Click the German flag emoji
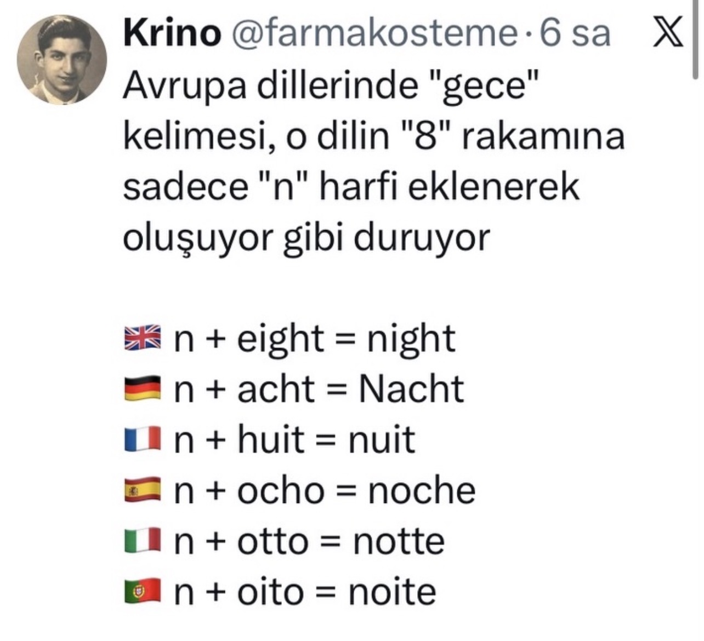Image resolution: width=704 pixels, height=641 pixels. (x=143, y=388)
